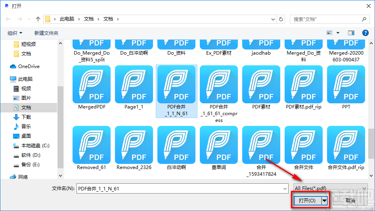Image resolution: width=375 pixels, height=211 pixels.
Task: Click 新建文件夹 to create a folder
Action: point(46,33)
